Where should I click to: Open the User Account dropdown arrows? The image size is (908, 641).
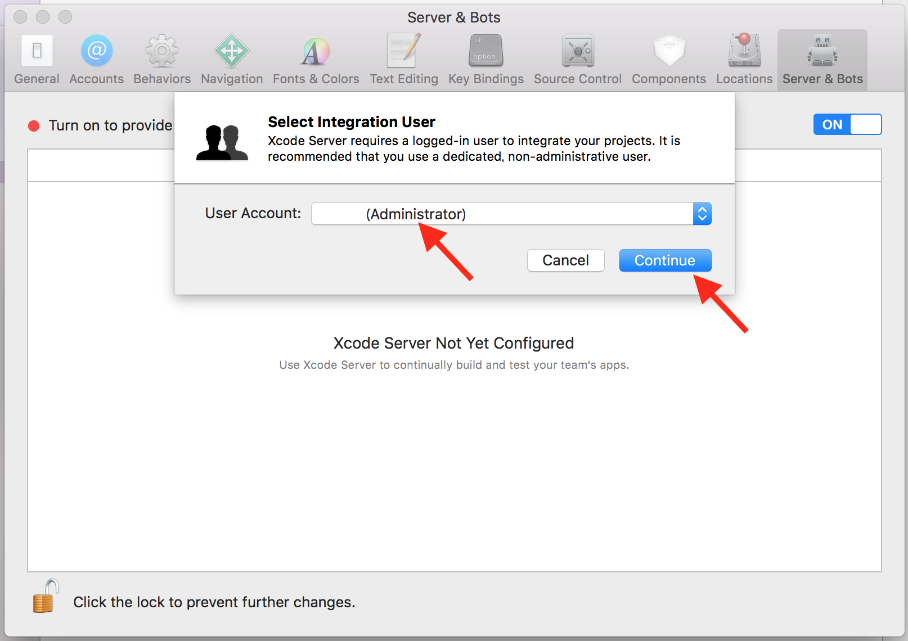pyautogui.click(x=702, y=214)
